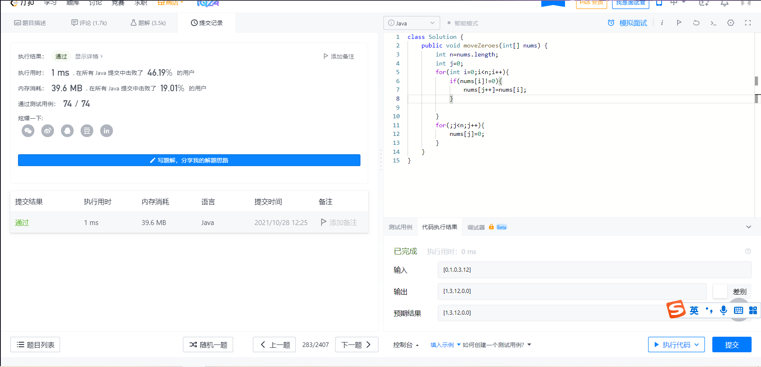
Task: Open notifications bell icon
Action: tap(725, 3)
